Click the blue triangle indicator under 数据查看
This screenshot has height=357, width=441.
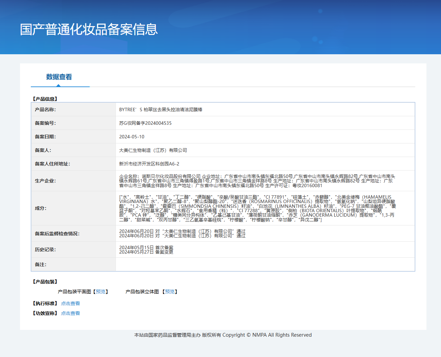click(x=59, y=85)
